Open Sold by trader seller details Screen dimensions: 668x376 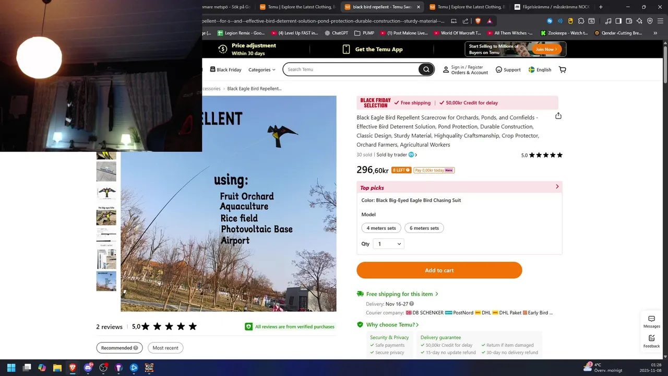[x=397, y=155]
